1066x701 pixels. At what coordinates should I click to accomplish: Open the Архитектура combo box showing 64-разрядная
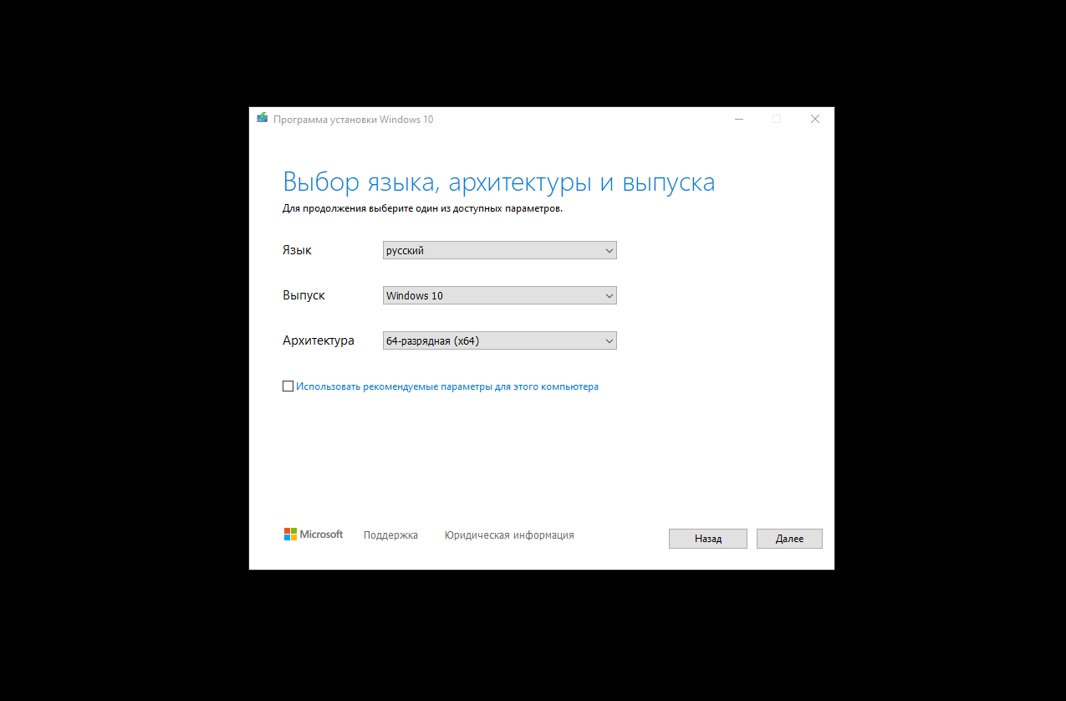[x=500, y=340]
